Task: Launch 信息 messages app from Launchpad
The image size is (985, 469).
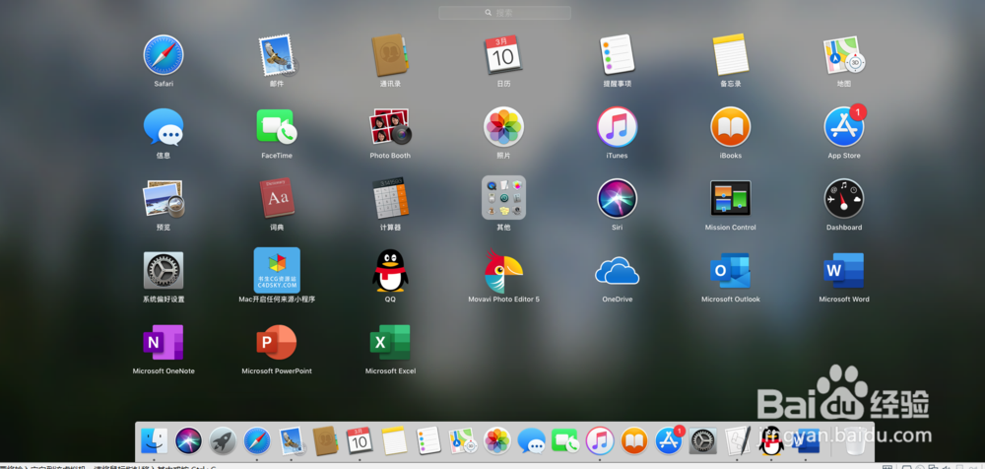Action: point(164,127)
